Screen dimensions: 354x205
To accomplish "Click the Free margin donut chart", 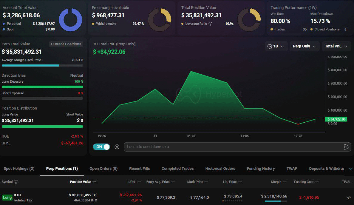I will point(160,20).
